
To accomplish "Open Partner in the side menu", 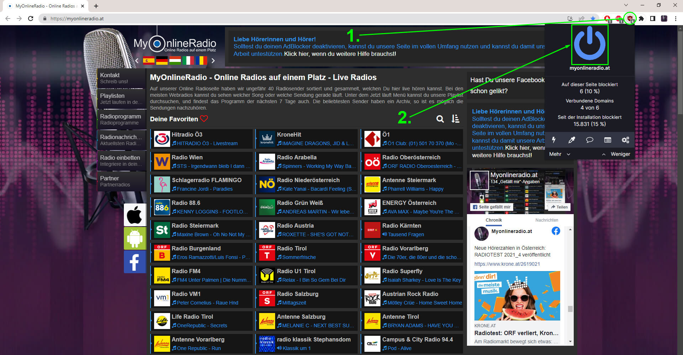I will (121, 181).
